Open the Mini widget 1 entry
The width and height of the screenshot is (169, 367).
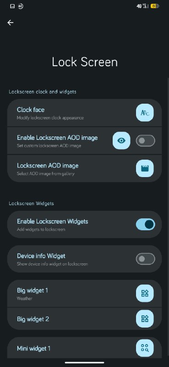tap(84, 348)
